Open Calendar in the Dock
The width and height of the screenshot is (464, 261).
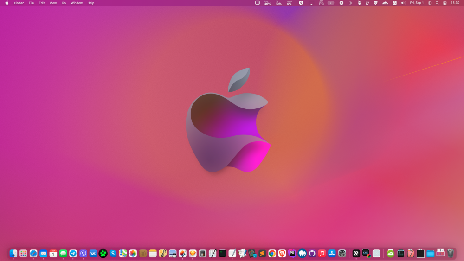(53, 253)
